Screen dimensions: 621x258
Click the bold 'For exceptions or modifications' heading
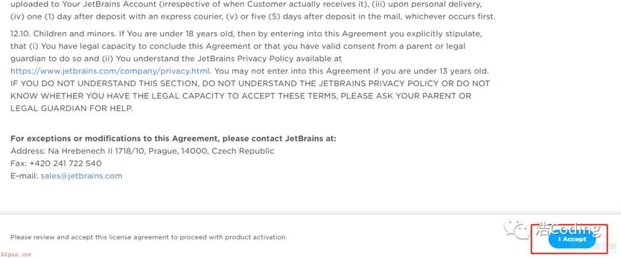click(173, 139)
